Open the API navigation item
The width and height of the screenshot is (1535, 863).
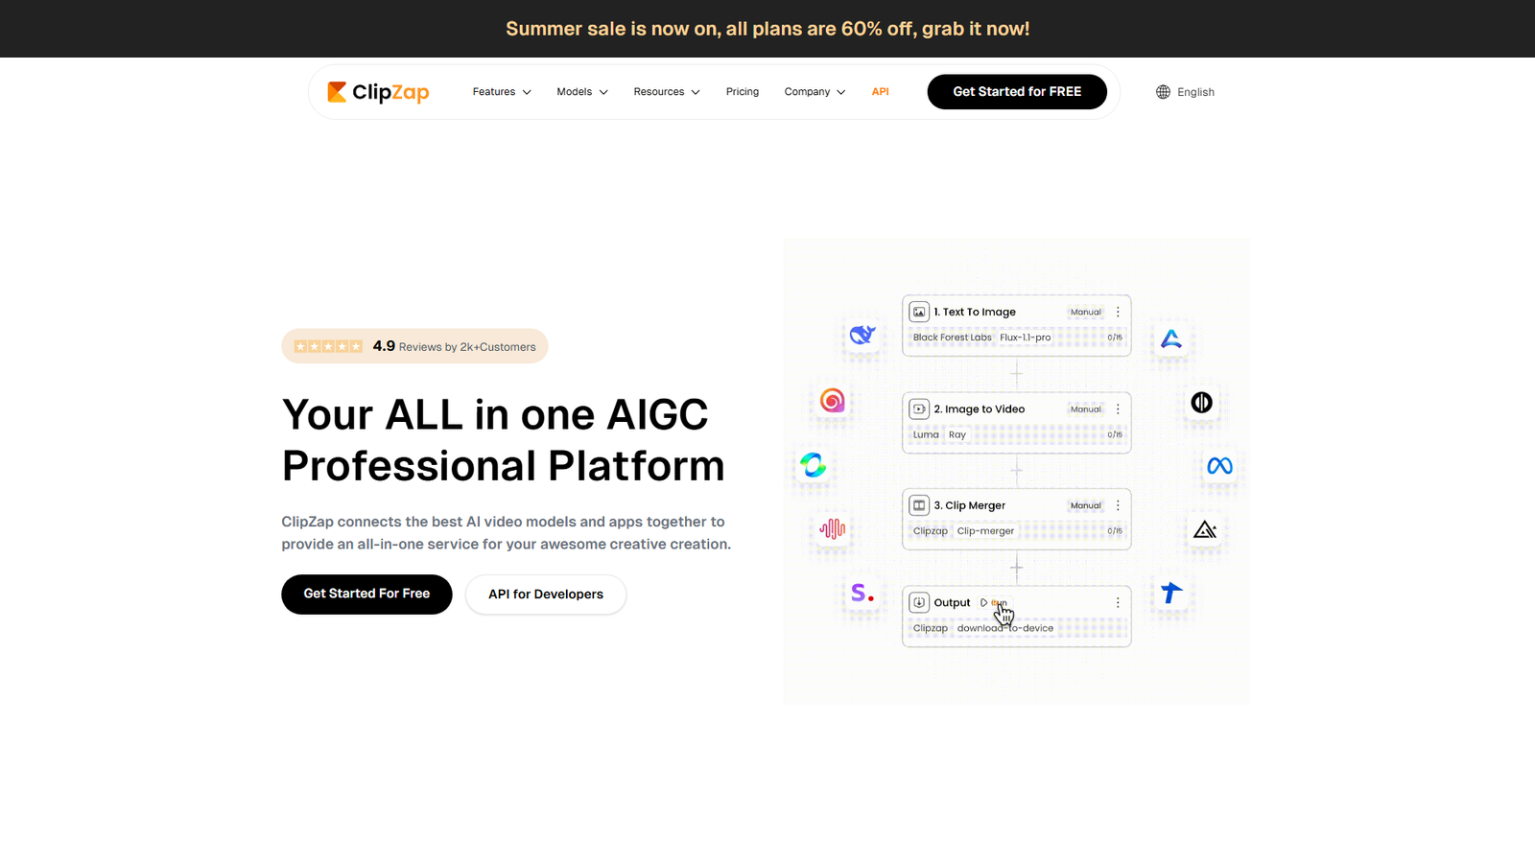(880, 91)
